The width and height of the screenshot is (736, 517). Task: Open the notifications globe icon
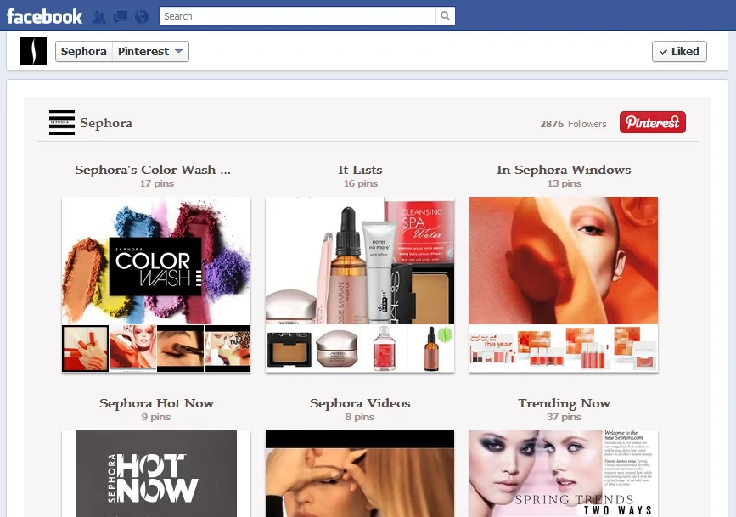tap(141, 17)
